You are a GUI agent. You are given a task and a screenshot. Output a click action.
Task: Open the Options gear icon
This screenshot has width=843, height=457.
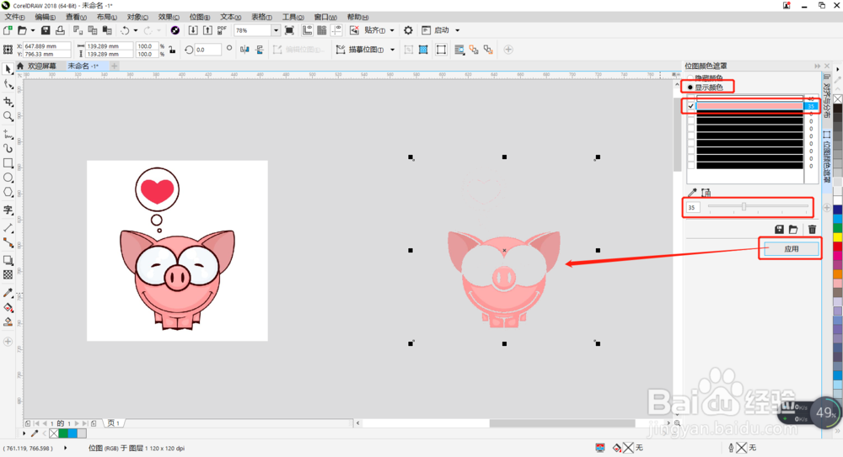[x=408, y=30]
